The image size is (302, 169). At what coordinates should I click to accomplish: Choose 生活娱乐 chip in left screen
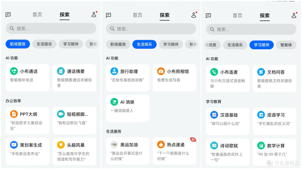coord(44,44)
